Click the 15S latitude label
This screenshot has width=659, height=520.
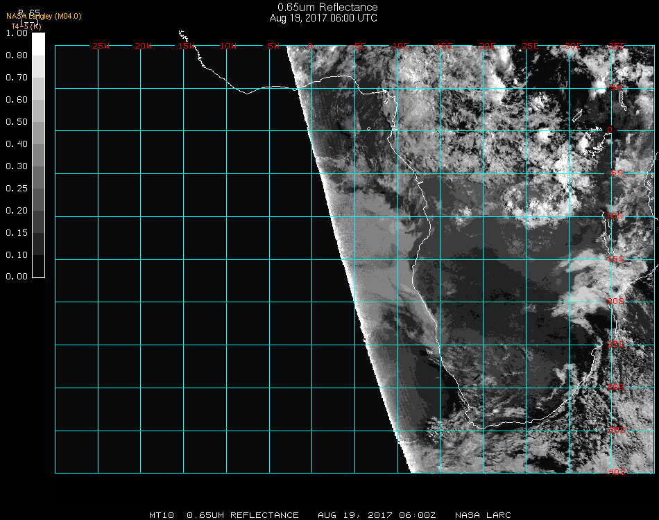point(616,259)
